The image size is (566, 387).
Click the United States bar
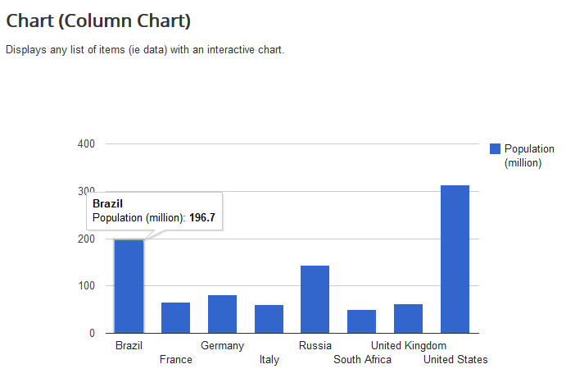tap(455, 259)
